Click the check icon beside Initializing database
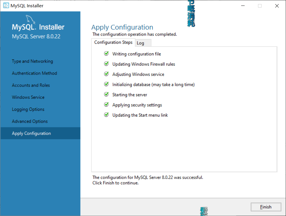The image size is (286, 216). point(106,84)
